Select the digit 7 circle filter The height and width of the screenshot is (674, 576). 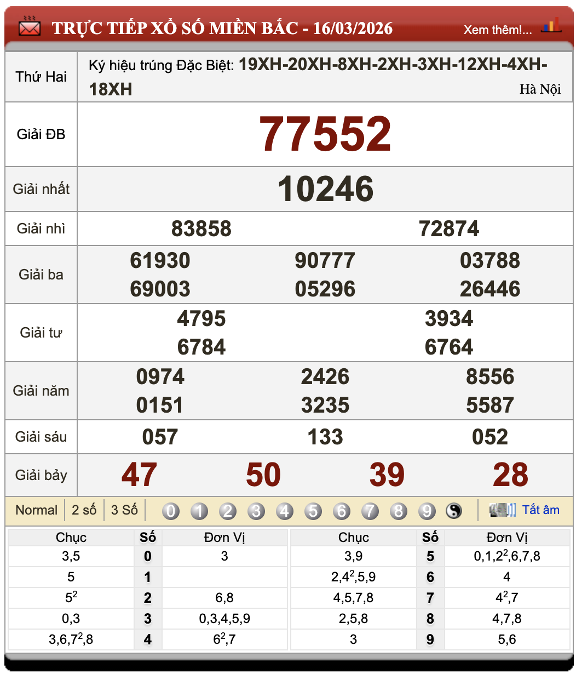tap(370, 511)
